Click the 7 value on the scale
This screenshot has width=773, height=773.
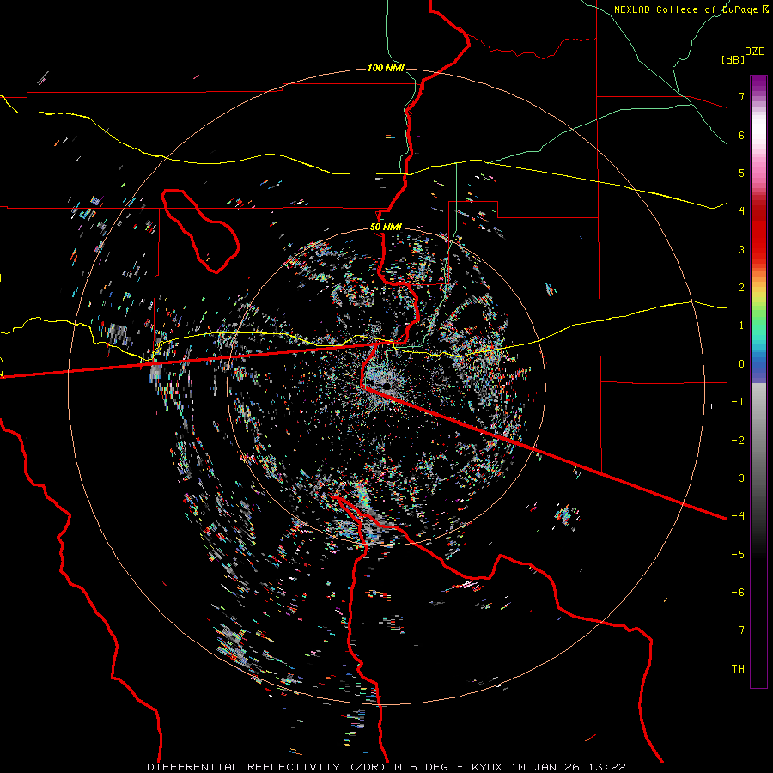tap(741, 96)
